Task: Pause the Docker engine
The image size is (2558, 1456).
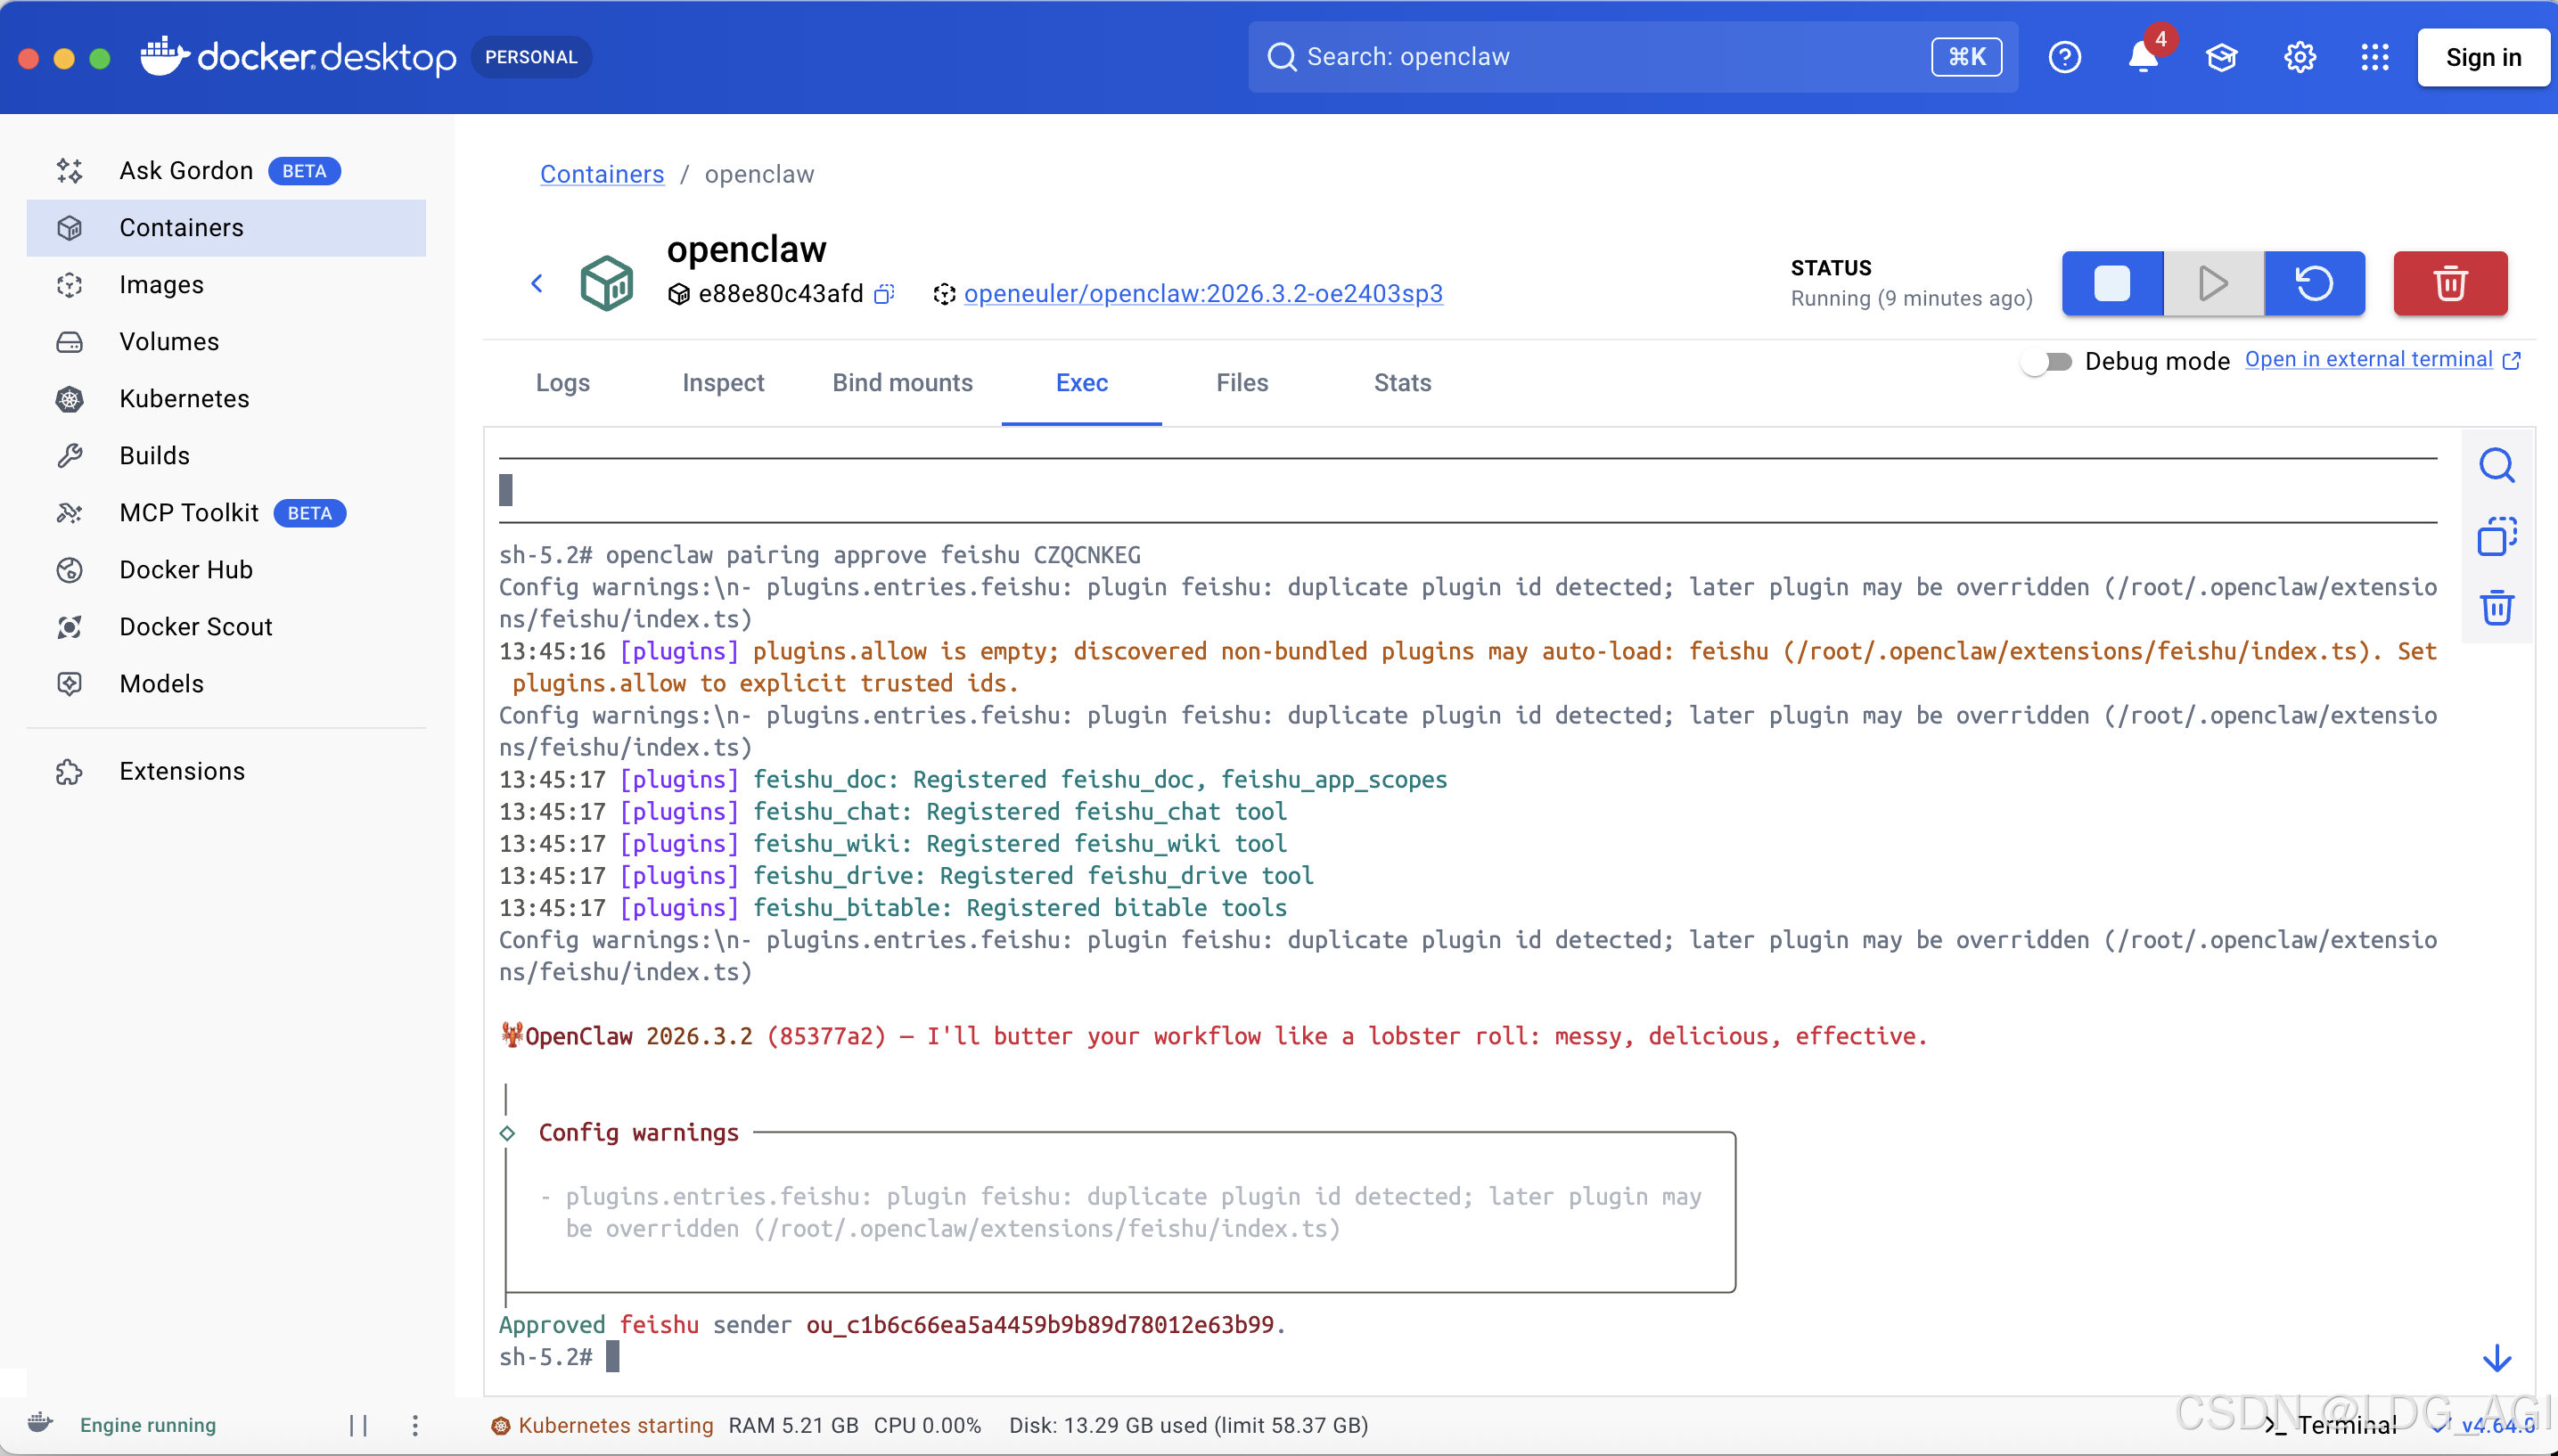Action: tap(358, 1425)
